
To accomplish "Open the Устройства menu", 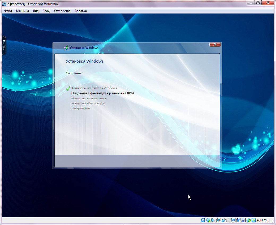I will coord(62,11).
